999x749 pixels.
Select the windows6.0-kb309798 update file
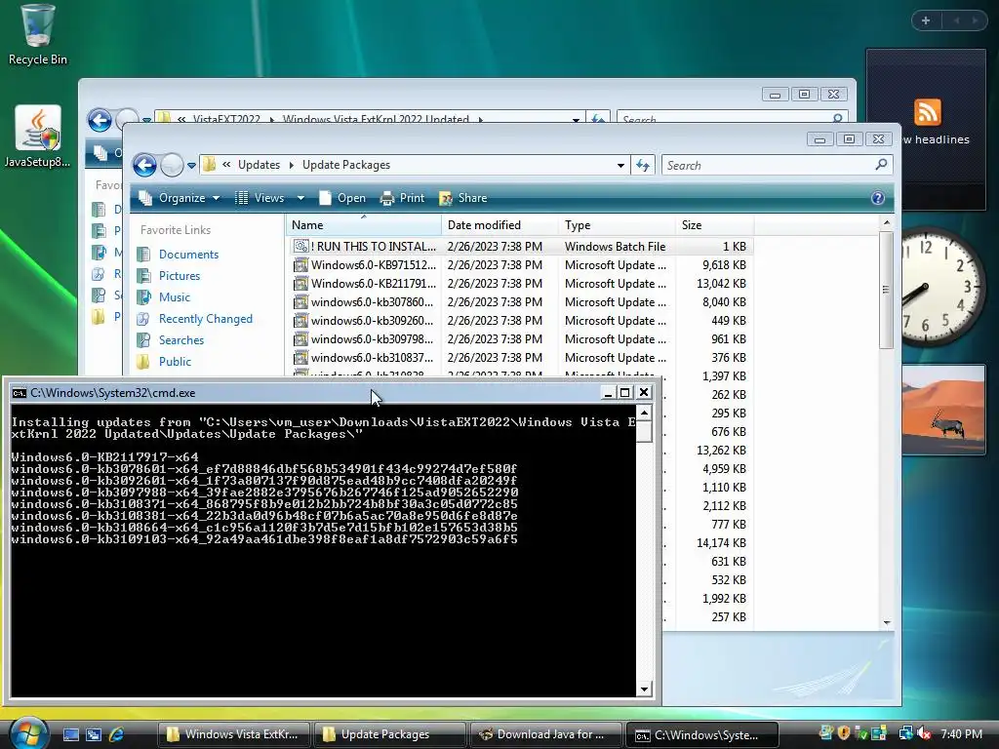(x=520, y=338)
